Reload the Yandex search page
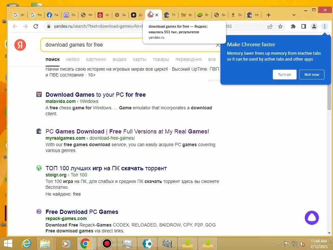The image size is (333, 250). 36,26
